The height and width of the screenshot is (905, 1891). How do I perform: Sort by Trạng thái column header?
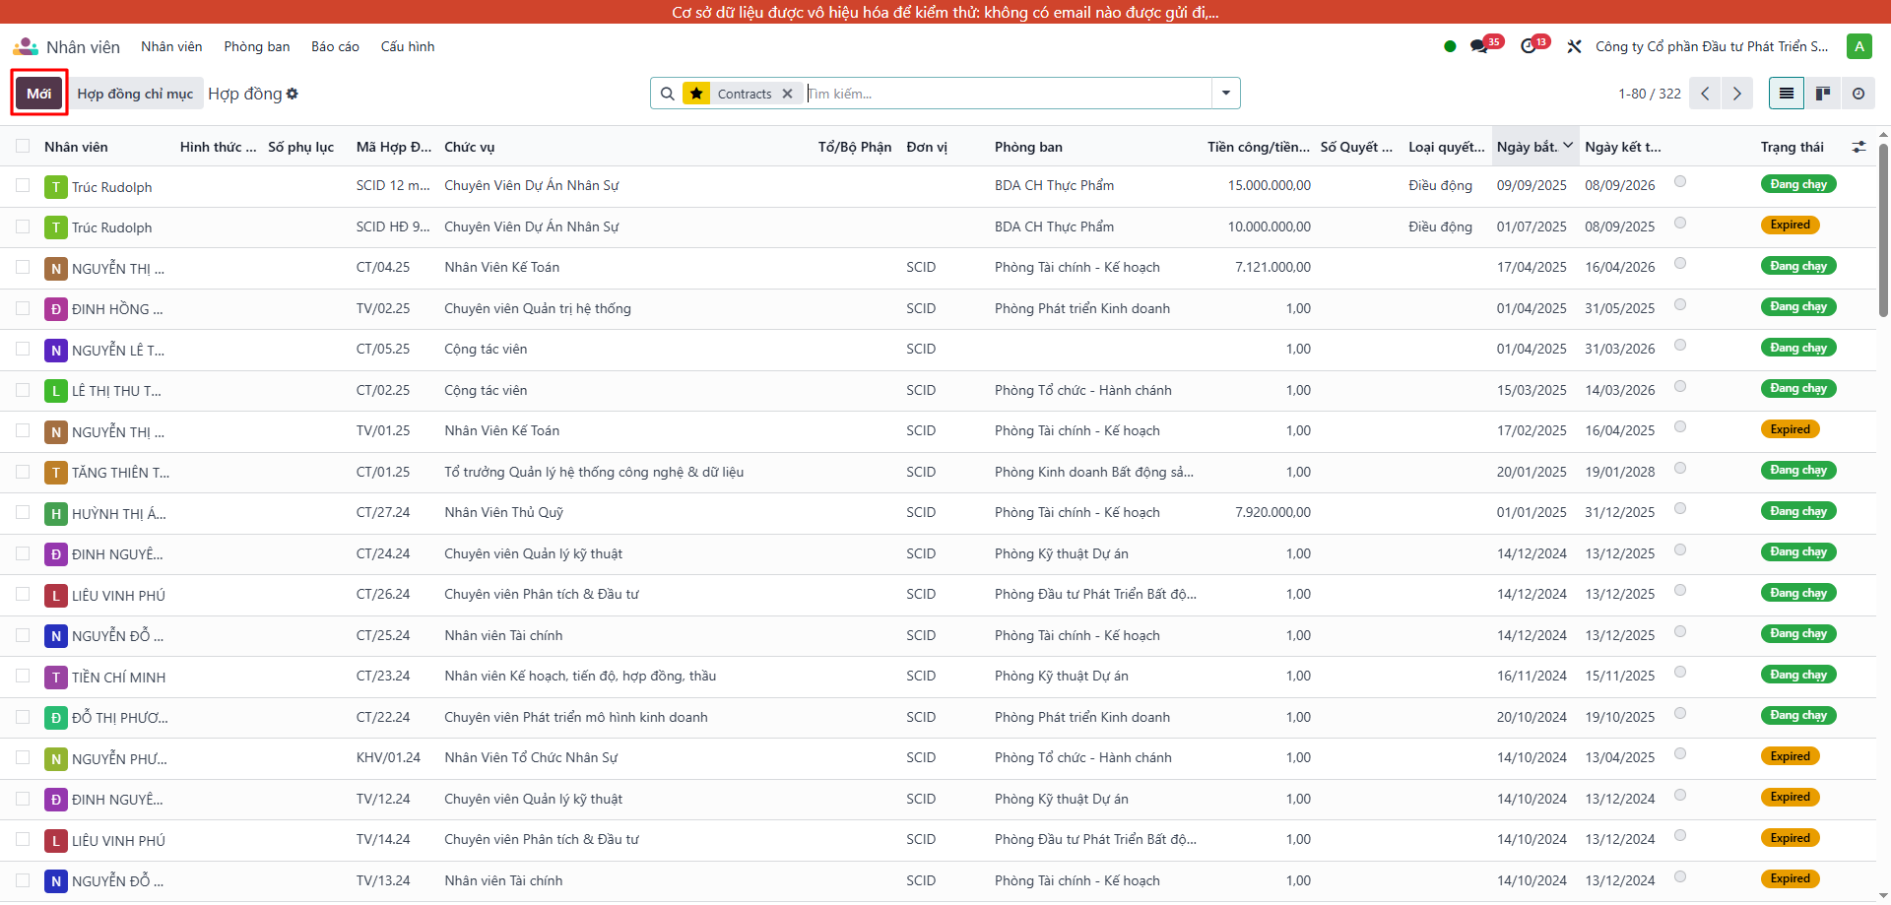[1792, 147]
